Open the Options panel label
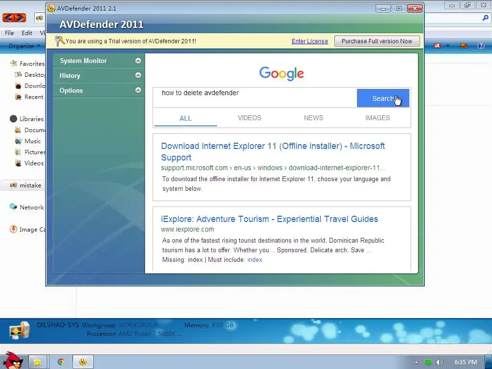The width and height of the screenshot is (492, 369). [x=71, y=90]
